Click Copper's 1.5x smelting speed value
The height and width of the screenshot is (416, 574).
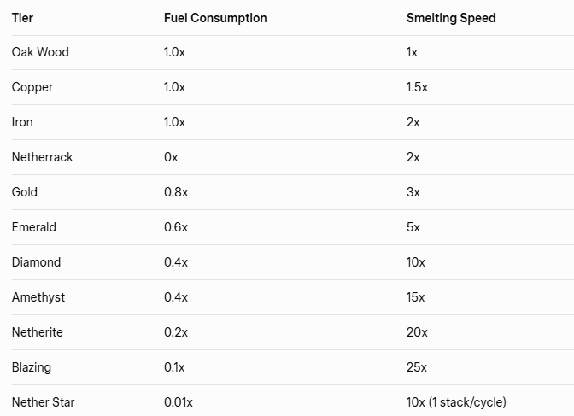[418, 87]
